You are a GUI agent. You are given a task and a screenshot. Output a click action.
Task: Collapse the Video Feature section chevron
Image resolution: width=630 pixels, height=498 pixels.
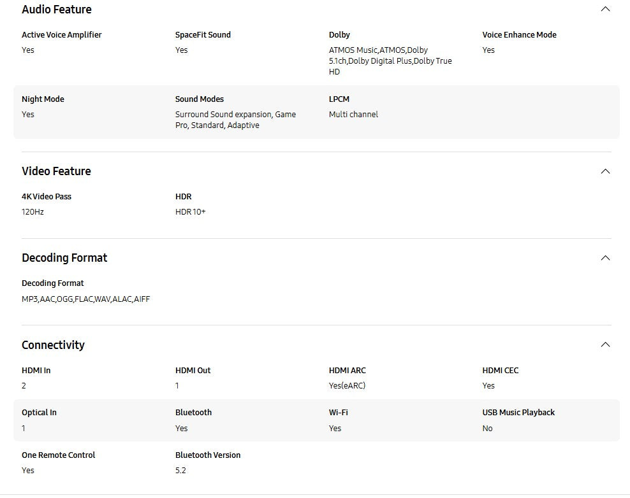[x=605, y=171]
